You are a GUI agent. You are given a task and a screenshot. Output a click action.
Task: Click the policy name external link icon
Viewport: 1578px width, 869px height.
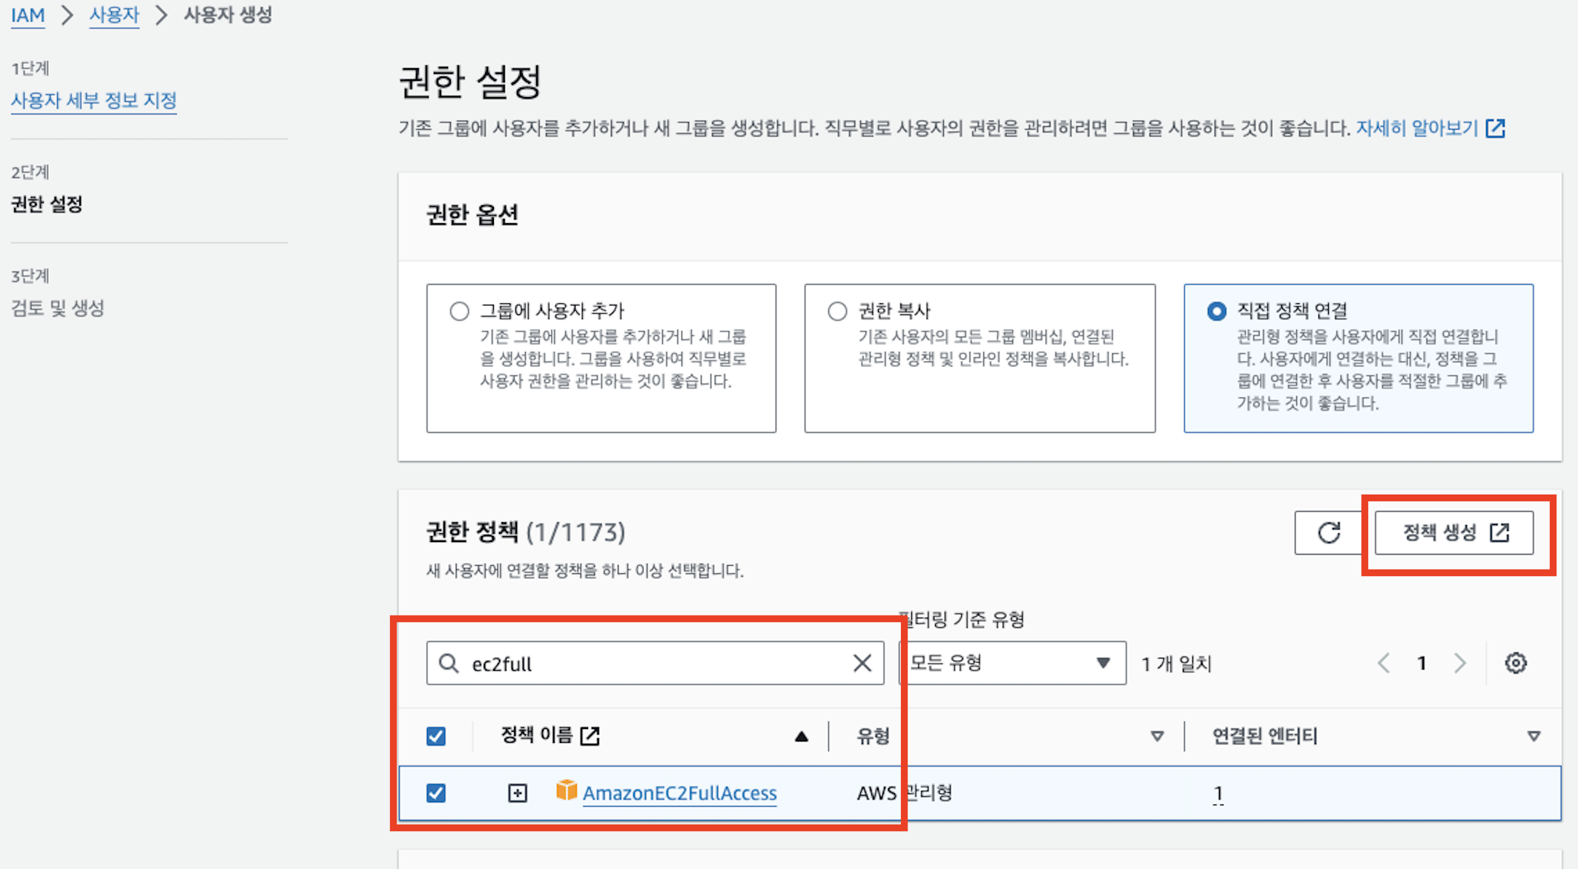590,736
